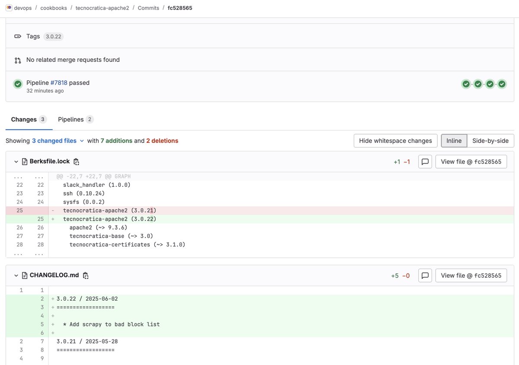
Task: Open tecnocratica-apache2 project breadcrumb
Action: 102,8
